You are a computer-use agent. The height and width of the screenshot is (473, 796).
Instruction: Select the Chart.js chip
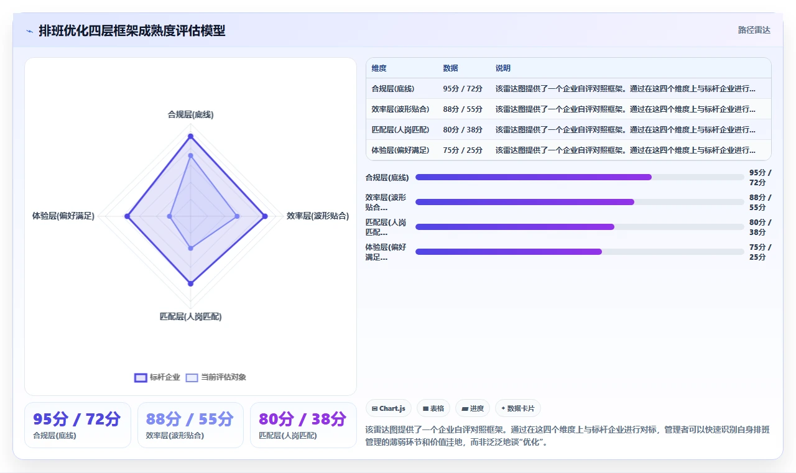(x=389, y=408)
